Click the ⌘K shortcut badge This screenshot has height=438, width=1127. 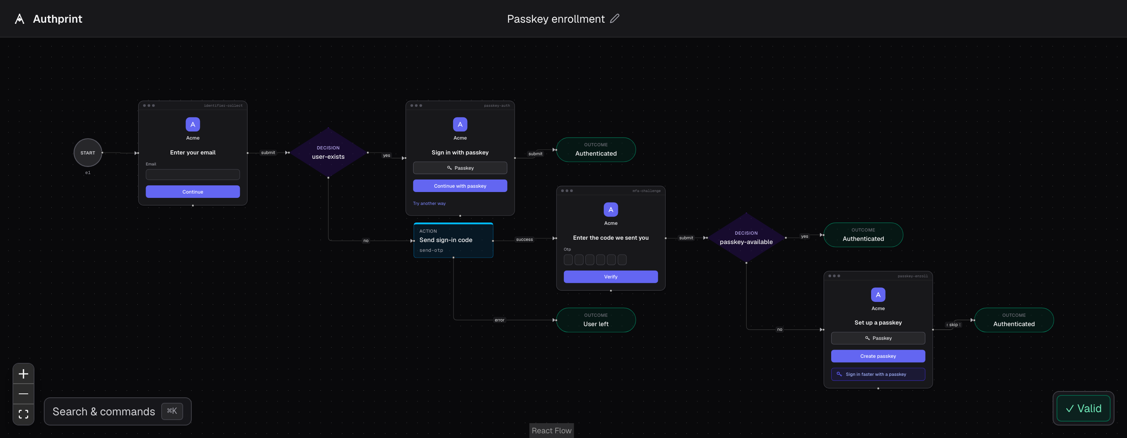[172, 411]
